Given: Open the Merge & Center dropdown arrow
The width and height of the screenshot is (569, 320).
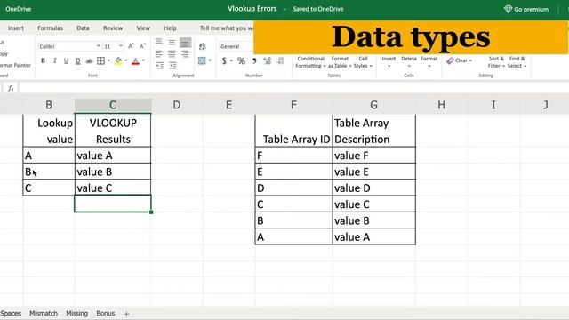Looking at the screenshot, I should [x=210, y=60].
